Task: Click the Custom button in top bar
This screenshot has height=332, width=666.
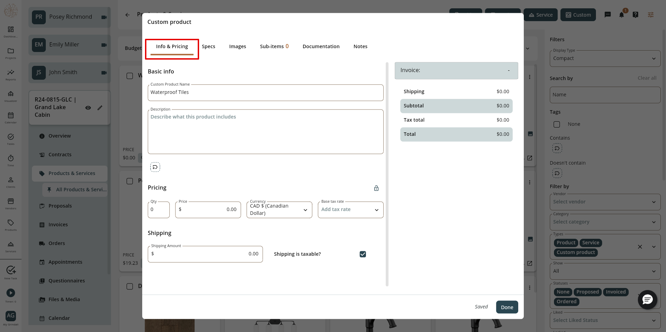Action: coord(578,15)
